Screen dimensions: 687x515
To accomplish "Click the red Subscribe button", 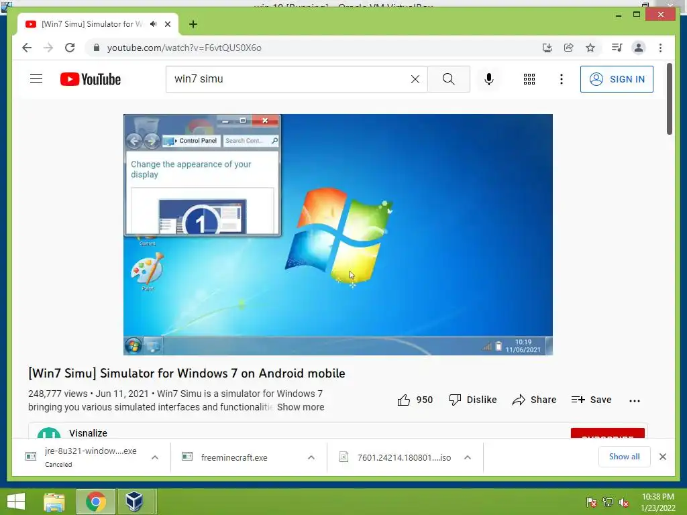I will pos(608,433).
